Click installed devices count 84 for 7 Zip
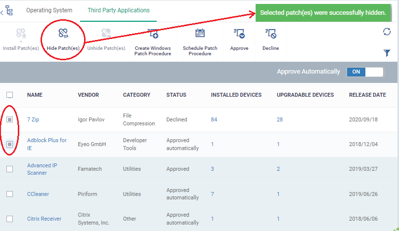The width and height of the screenshot is (399, 231). [x=214, y=119]
